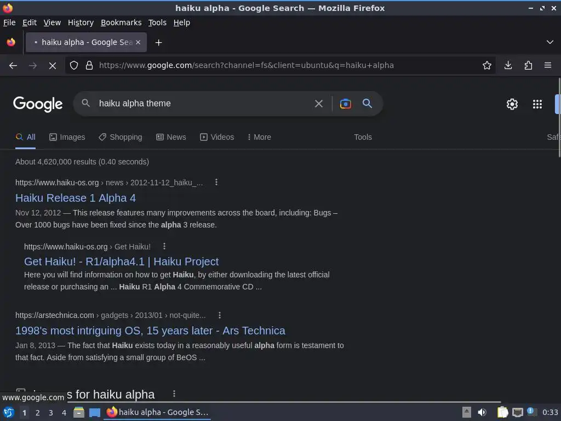Bookmark this page with the star icon

coord(486,66)
